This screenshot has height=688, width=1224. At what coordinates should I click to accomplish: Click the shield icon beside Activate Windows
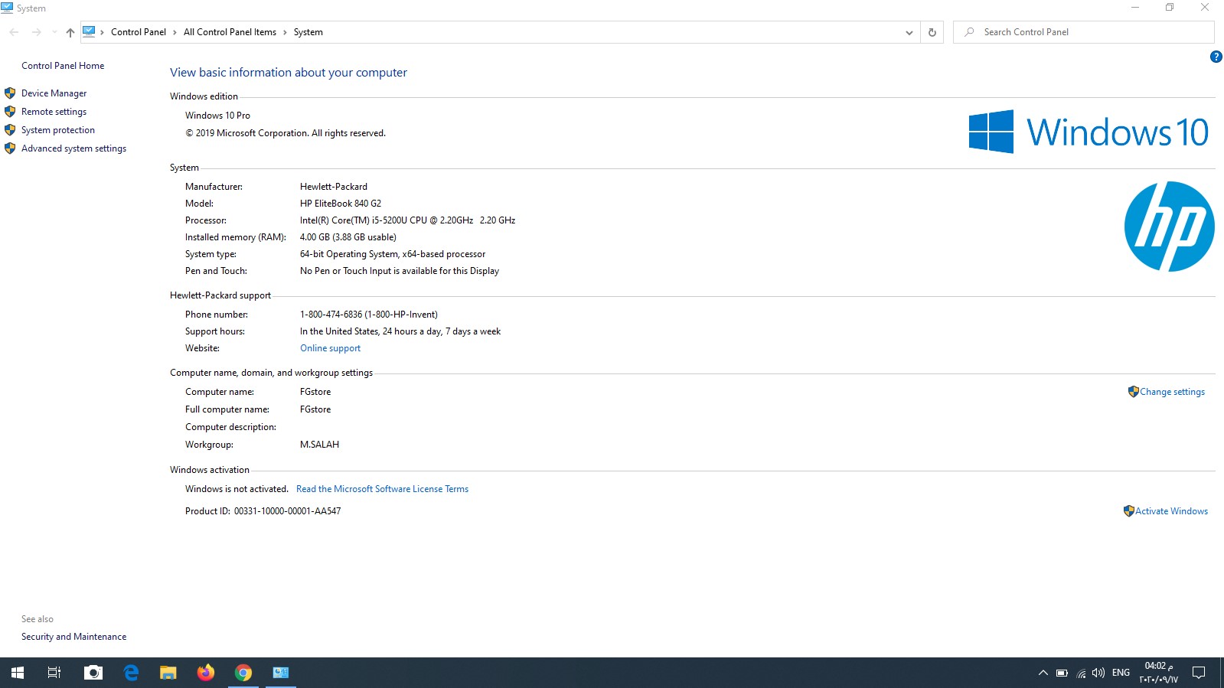coord(1129,511)
